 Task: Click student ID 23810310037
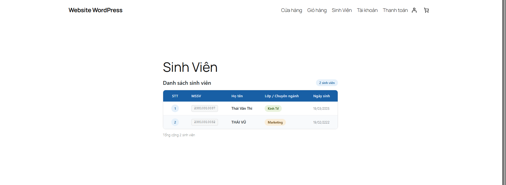coord(205,108)
